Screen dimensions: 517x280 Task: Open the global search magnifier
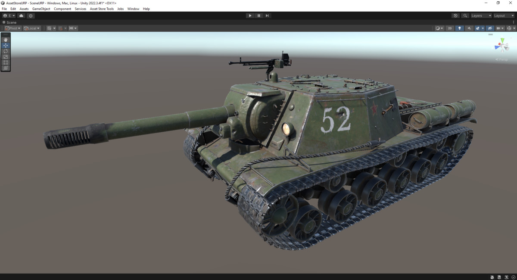click(465, 16)
